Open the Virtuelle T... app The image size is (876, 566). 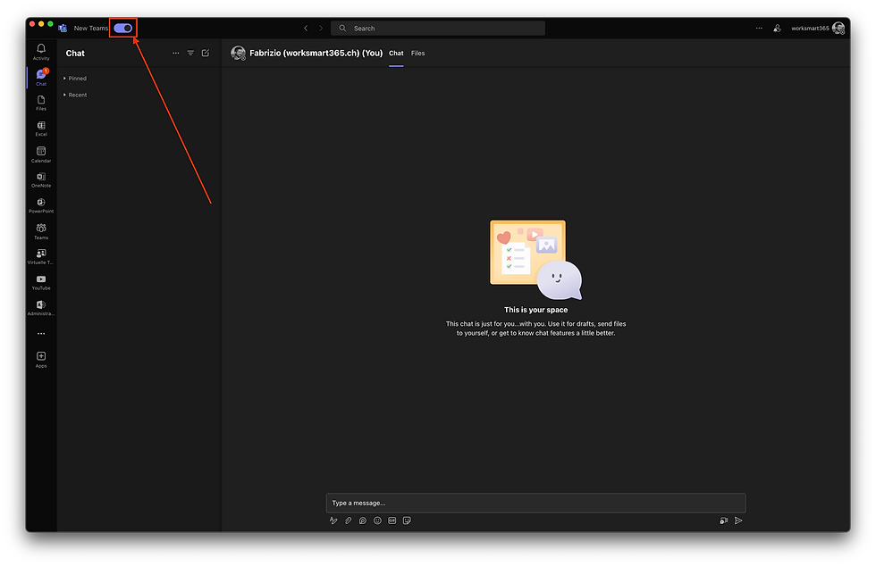41,257
